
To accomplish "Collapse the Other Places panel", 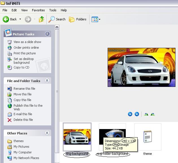I will (47, 133).
